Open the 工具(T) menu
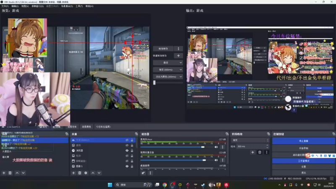 point(79,6)
